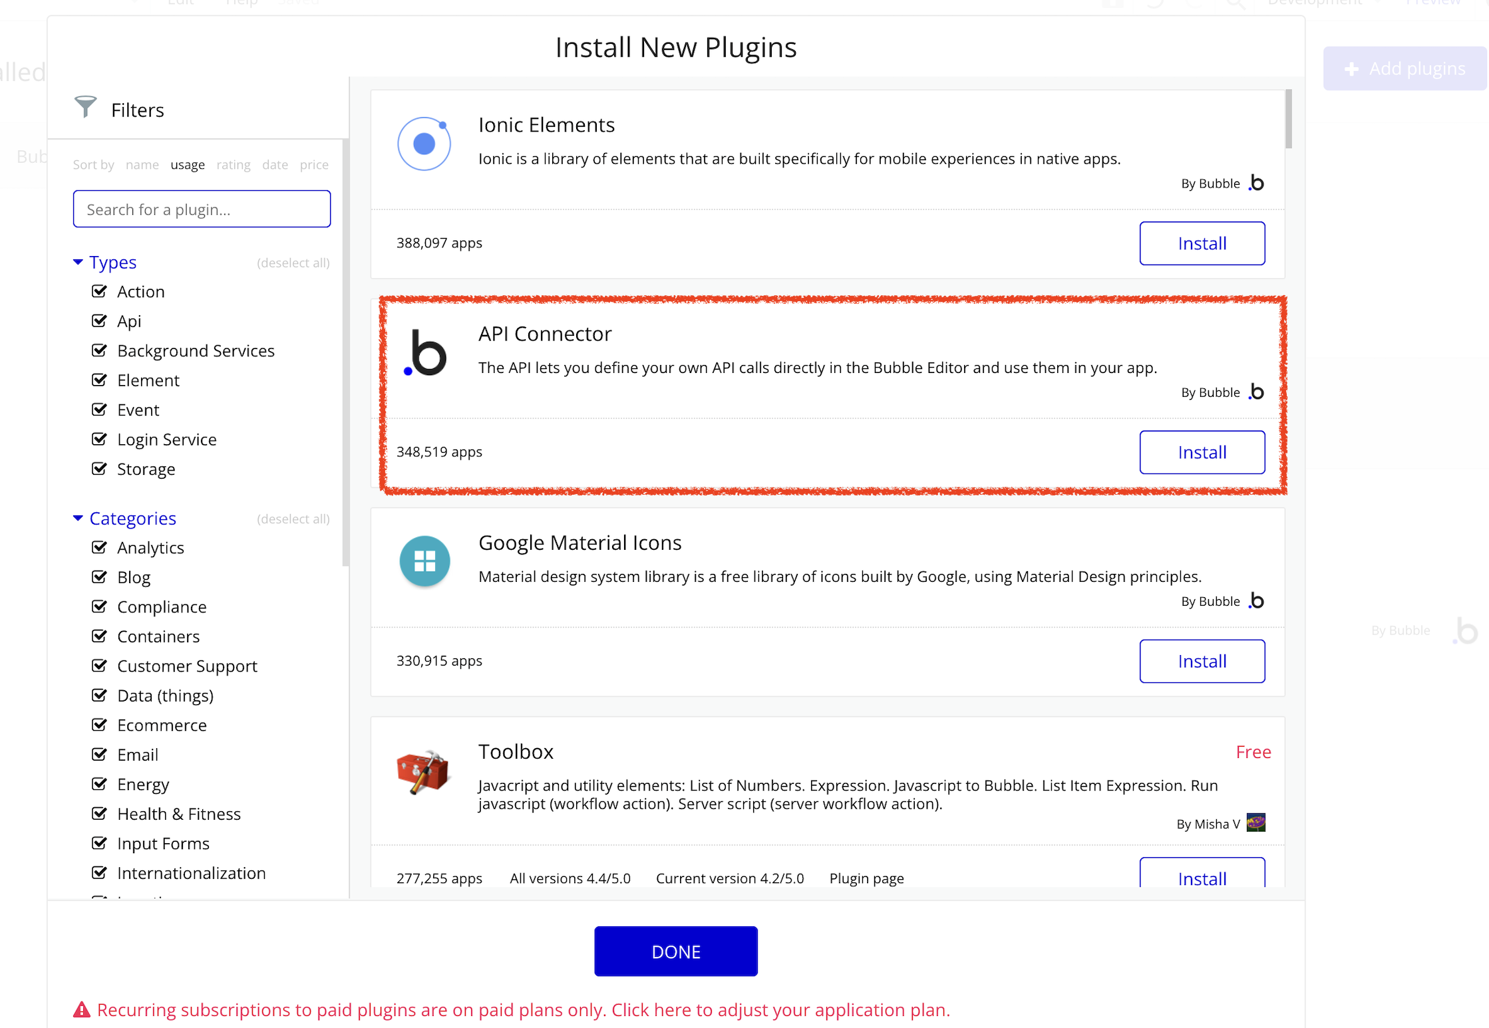Click the plugin list scrollbar thumb
Screen dimensions: 1489x1028
point(1288,120)
